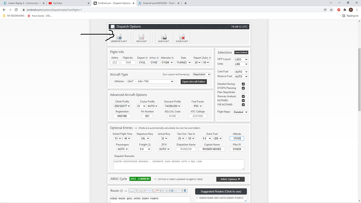Click the Close Flight icon

click(182, 37)
